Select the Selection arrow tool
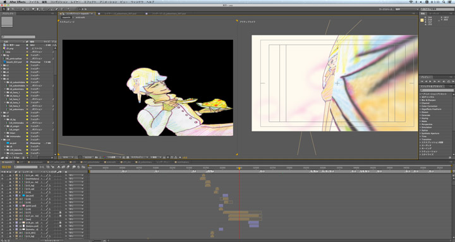 click(4, 9)
